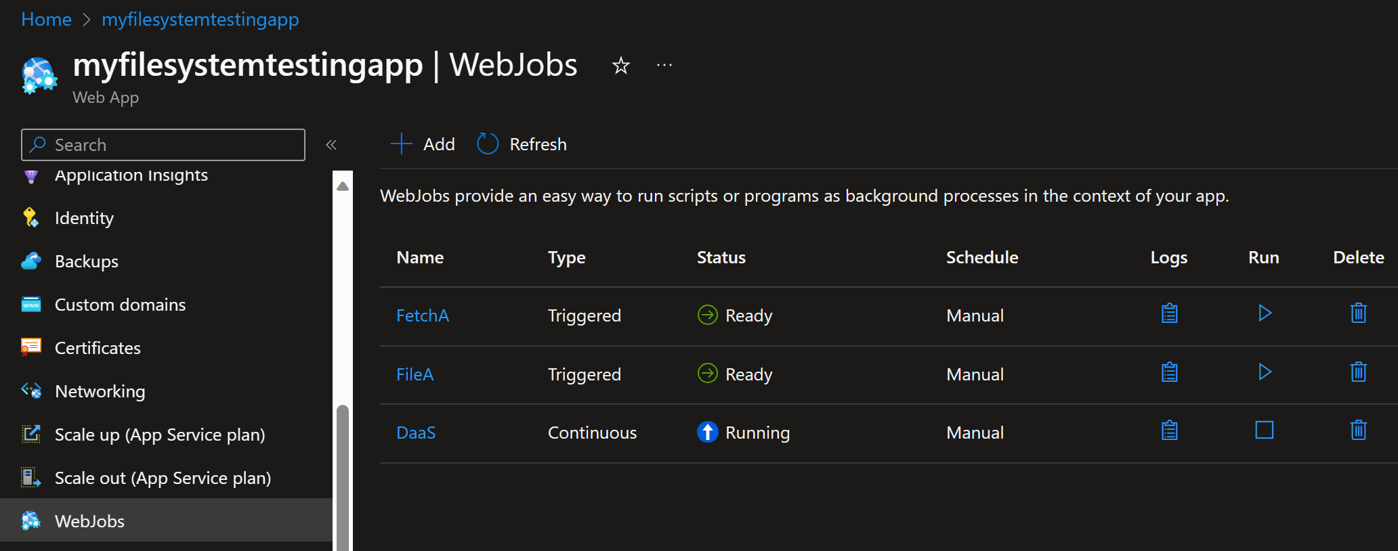Open the Identity menu item

(x=84, y=218)
